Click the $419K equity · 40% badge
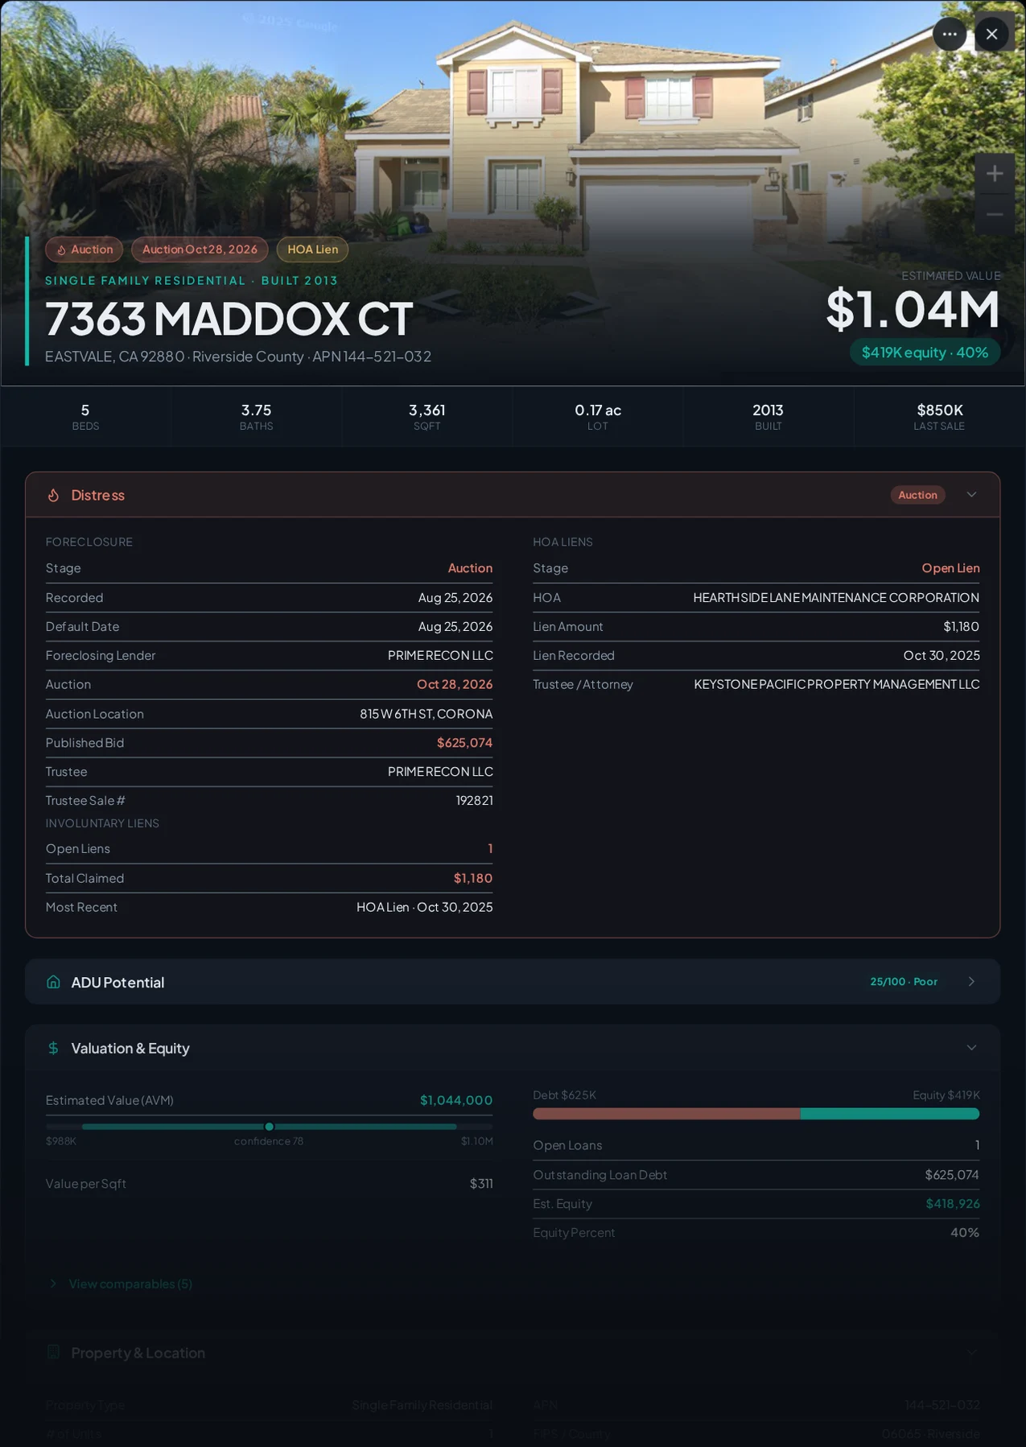Screen dimensions: 1026x1447 (925, 352)
